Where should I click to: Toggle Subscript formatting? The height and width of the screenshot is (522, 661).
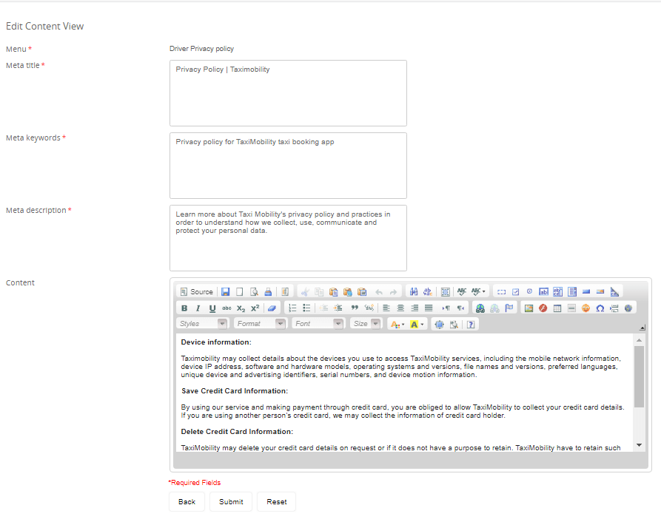point(241,308)
